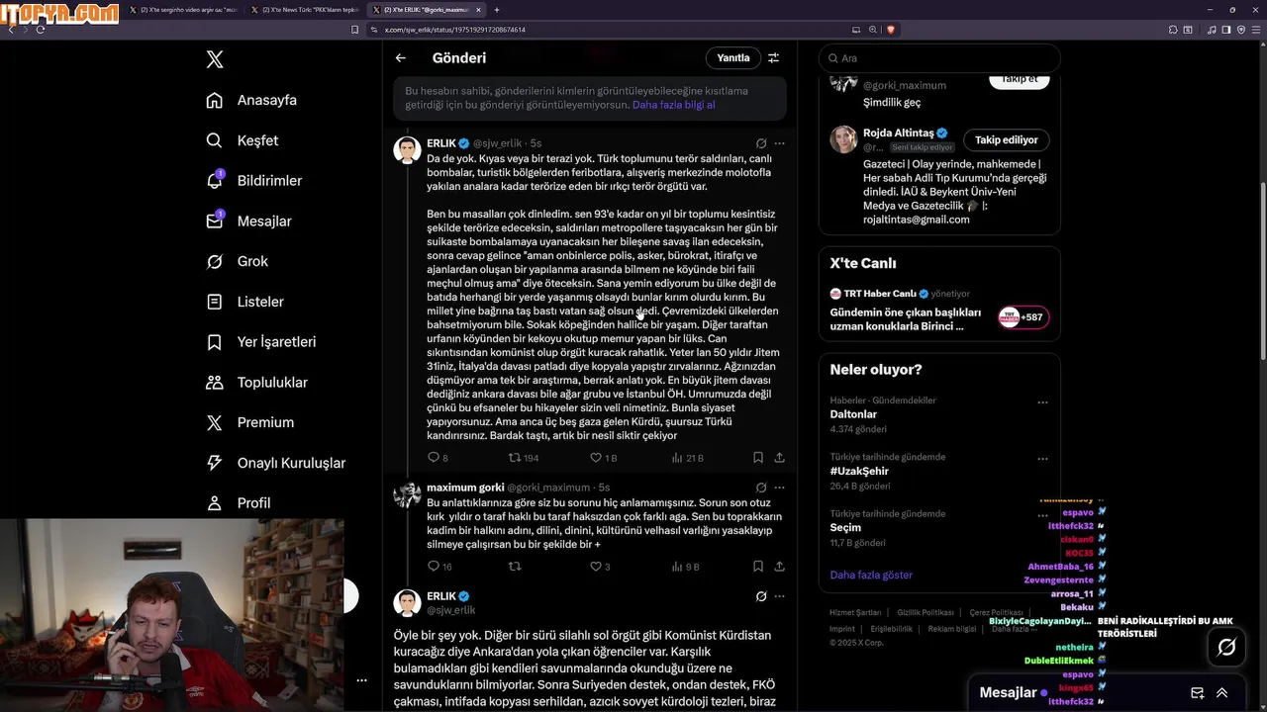The width and height of the screenshot is (1267, 712).
Task: Open Erişilebilirlik footer link
Action: tap(892, 629)
